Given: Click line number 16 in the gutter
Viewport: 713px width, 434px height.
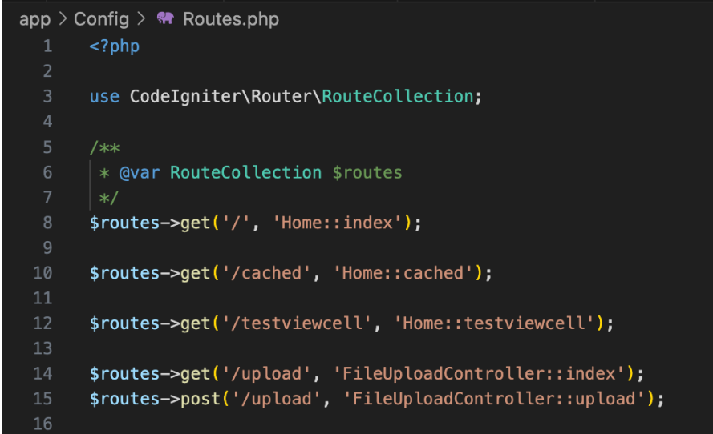Looking at the screenshot, I should [x=43, y=424].
